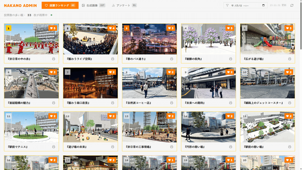Screen dimensions: 302x170
Task: View the rank 15 flower bed plaza image
Action: [268, 127]
